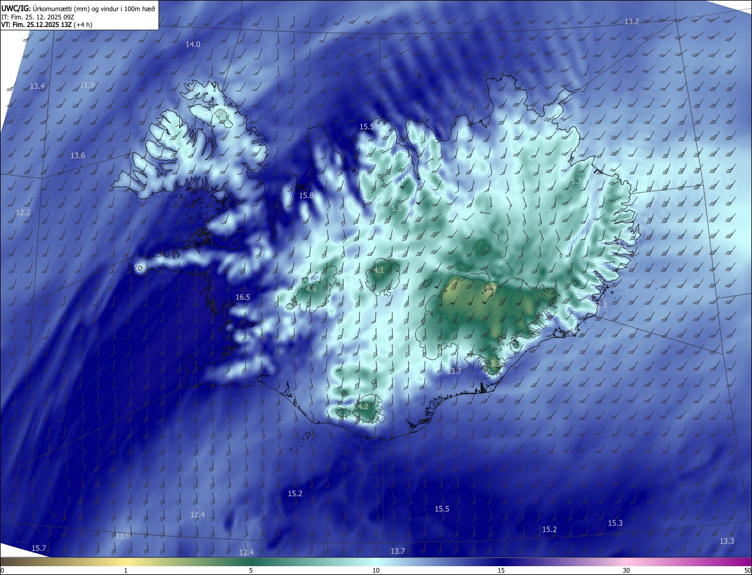
Task: Click the '4.1' value label on the glacier
Action: pyautogui.click(x=379, y=270)
